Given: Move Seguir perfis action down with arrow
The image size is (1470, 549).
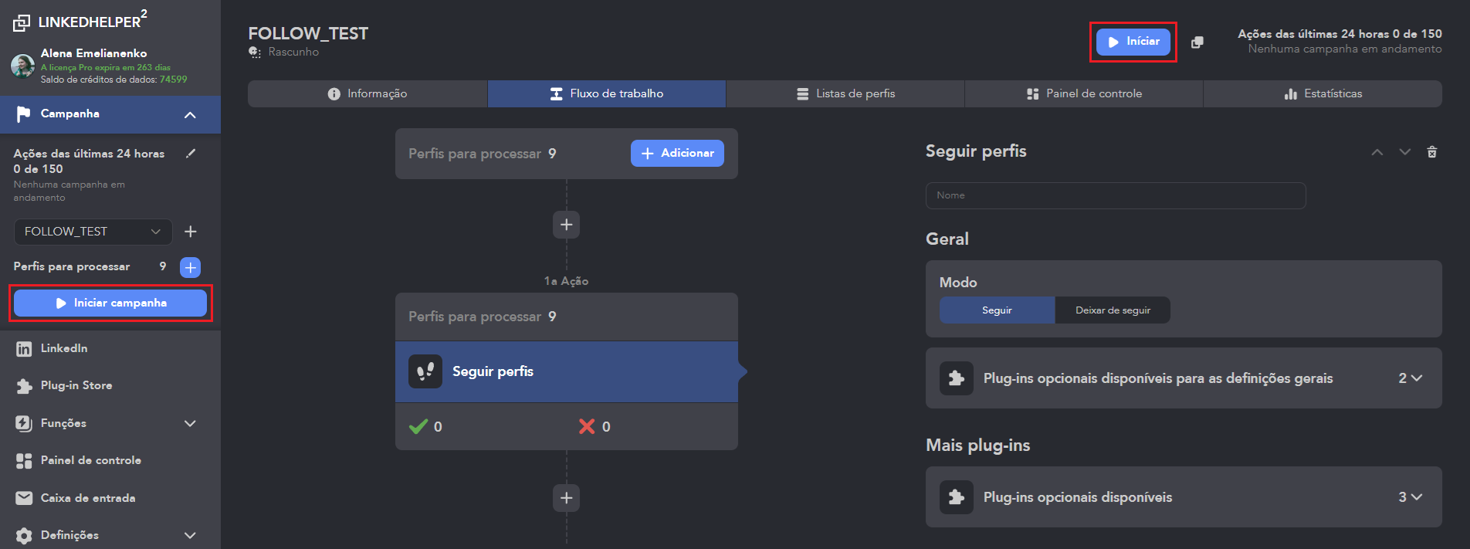Looking at the screenshot, I should click(x=1405, y=152).
